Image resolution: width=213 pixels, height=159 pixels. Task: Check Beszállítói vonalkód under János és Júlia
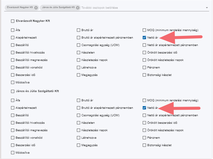(x=13, y=138)
